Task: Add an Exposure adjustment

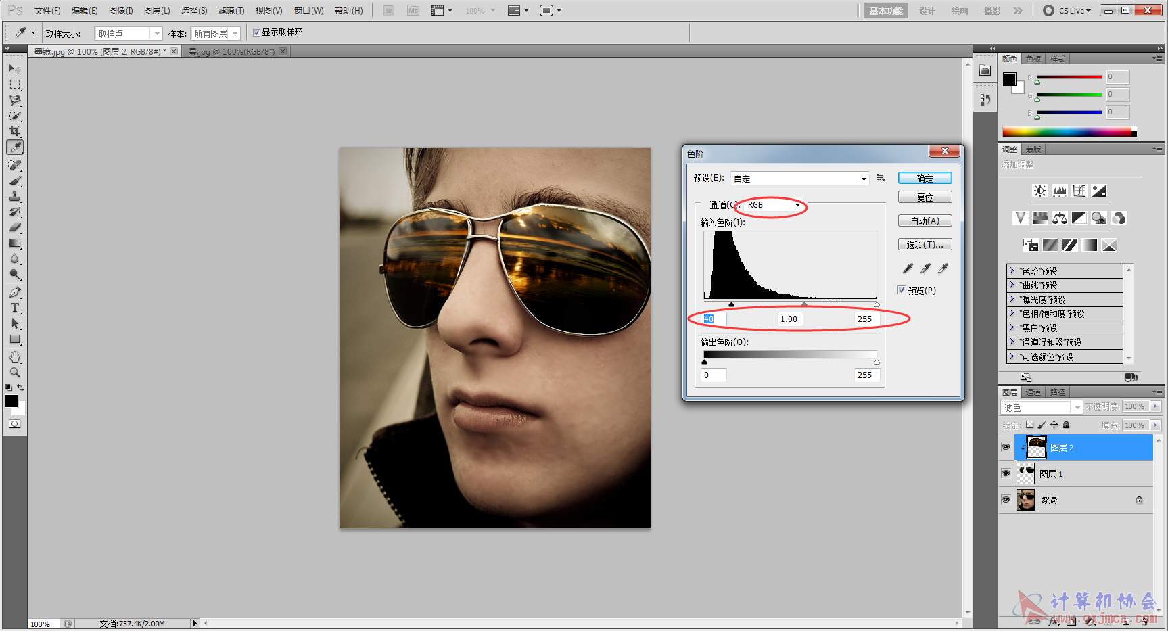Action: click(x=1099, y=191)
